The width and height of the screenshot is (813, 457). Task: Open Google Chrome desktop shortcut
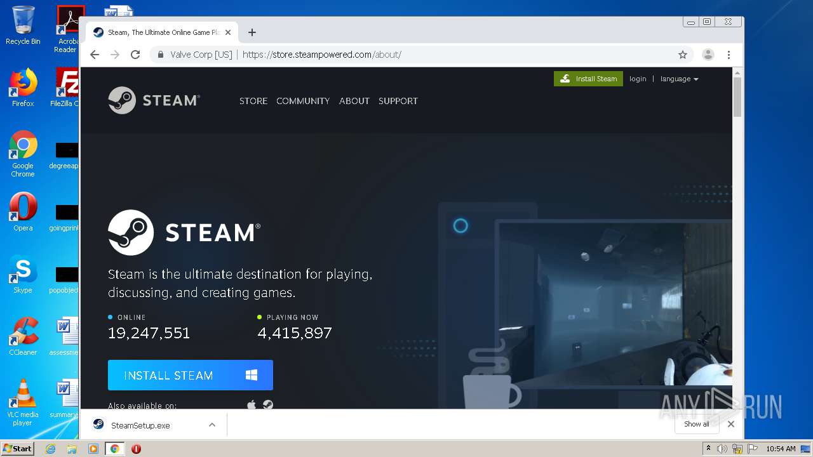coord(23,154)
